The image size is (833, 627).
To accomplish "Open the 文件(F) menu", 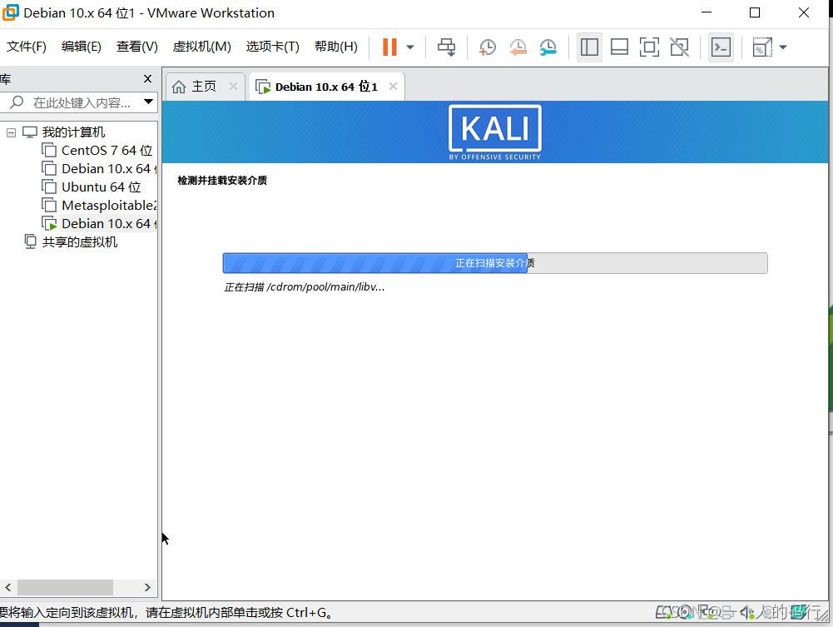I will [x=26, y=47].
